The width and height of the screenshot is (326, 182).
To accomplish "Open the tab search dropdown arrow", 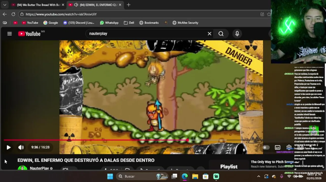I will coord(5,5).
